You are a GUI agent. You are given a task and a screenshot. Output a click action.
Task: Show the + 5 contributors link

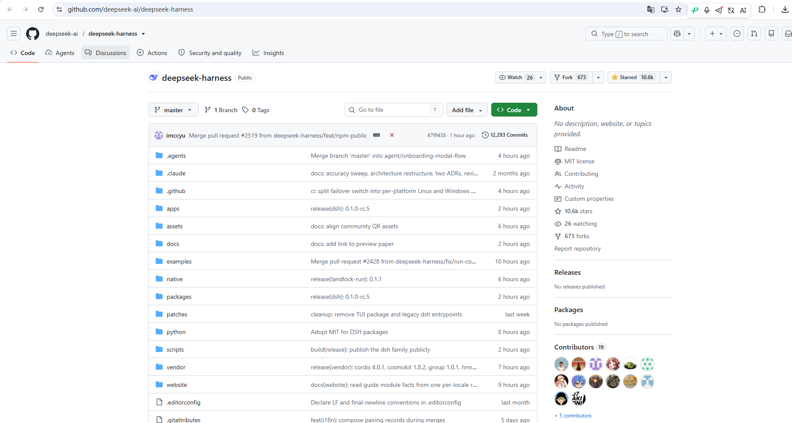(573, 416)
